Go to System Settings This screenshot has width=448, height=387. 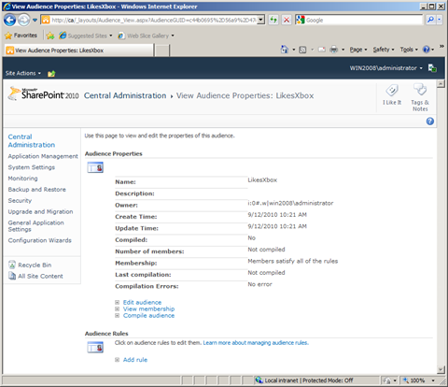coord(32,167)
